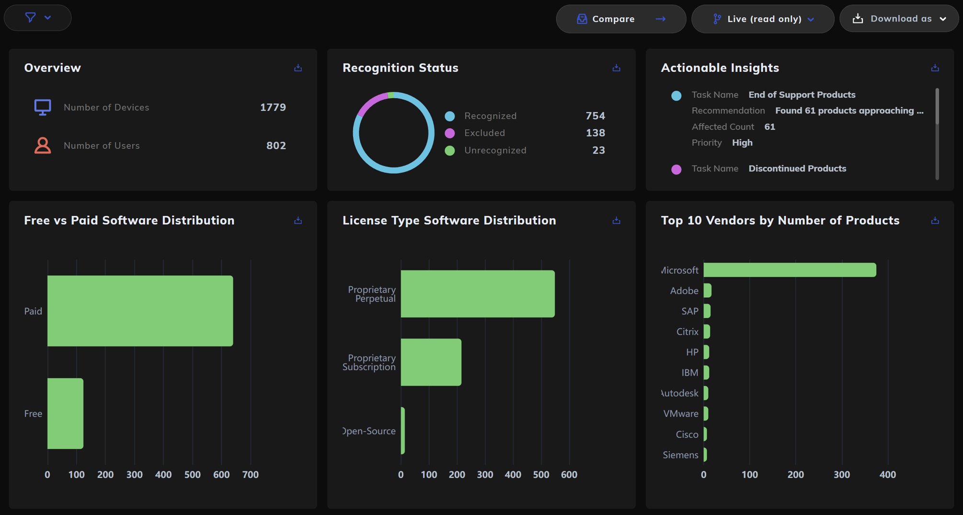Click the Excluded count 138
Image resolution: width=963 pixels, height=515 pixels.
(596, 133)
